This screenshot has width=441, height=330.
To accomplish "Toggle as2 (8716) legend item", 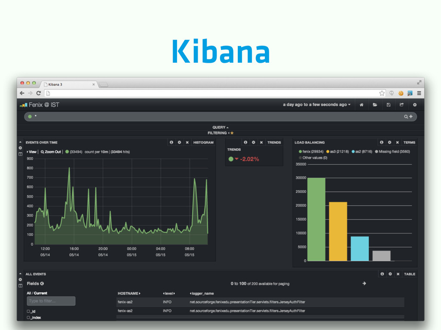I will pyautogui.click(x=362, y=152).
